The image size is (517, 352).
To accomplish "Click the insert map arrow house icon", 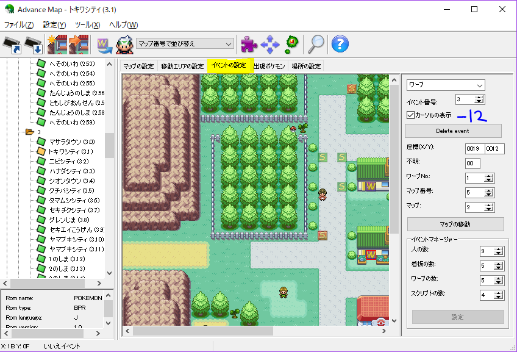I will tap(79, 44).
